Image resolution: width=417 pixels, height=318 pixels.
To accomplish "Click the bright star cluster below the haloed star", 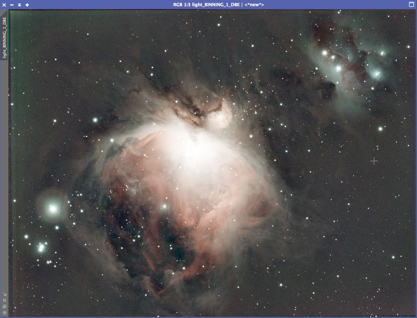I will pos(41,248).
